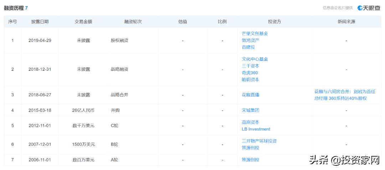
Task: Open 花椒直播 investor link
Action: [251, 95]
